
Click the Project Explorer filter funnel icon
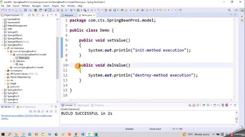[x=38, y=15]
